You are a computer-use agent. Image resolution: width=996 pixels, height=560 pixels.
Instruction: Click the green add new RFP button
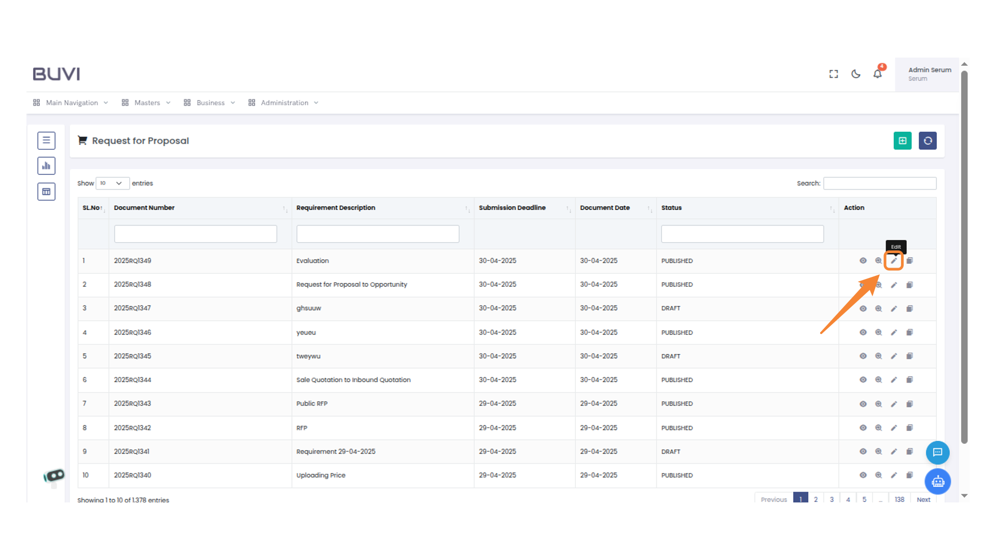pos(902,141)
